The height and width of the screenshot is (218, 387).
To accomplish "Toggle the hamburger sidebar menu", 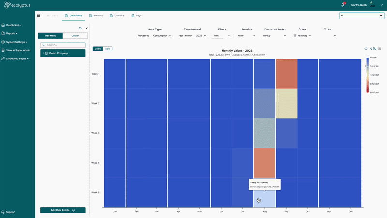I will click(39, 15).
